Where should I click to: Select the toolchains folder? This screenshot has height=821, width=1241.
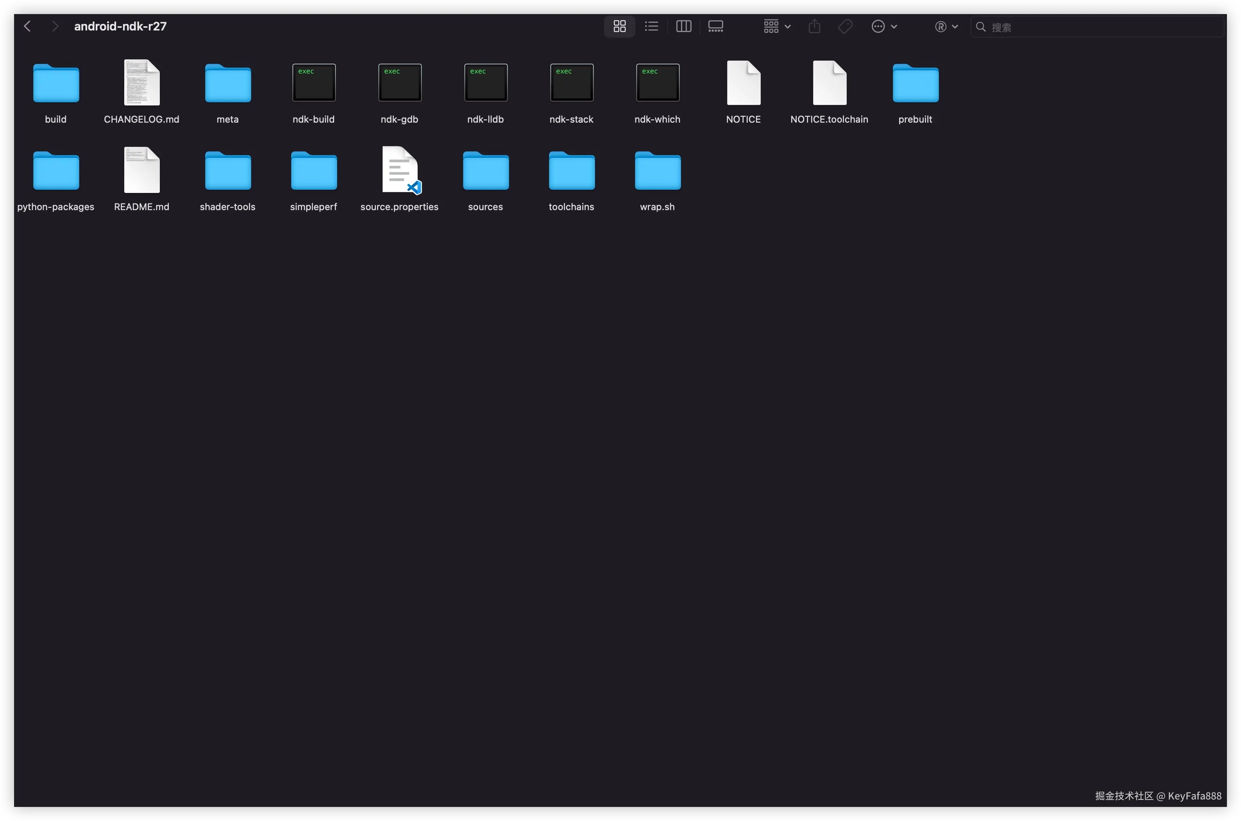pos(572,170)
